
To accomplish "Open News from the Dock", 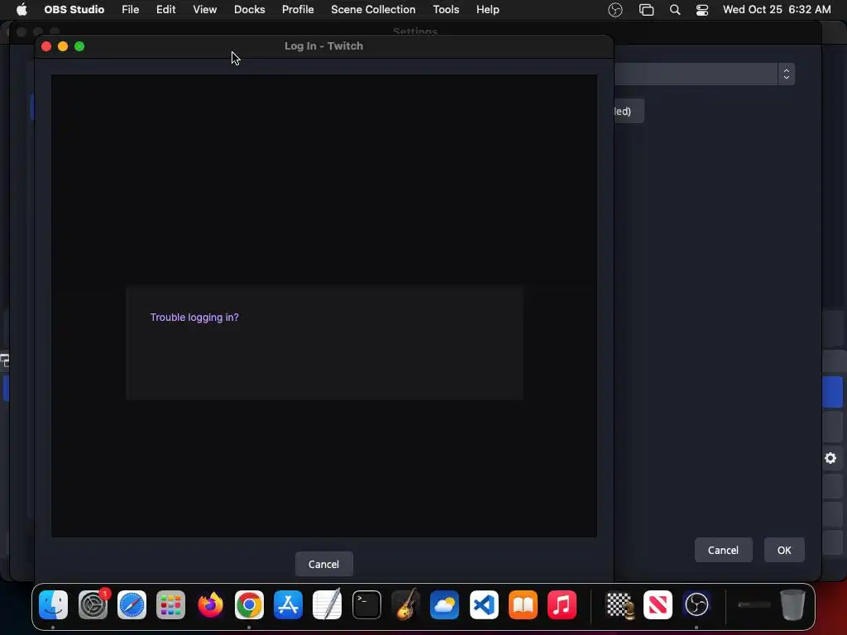I will [x=658, y=604].
